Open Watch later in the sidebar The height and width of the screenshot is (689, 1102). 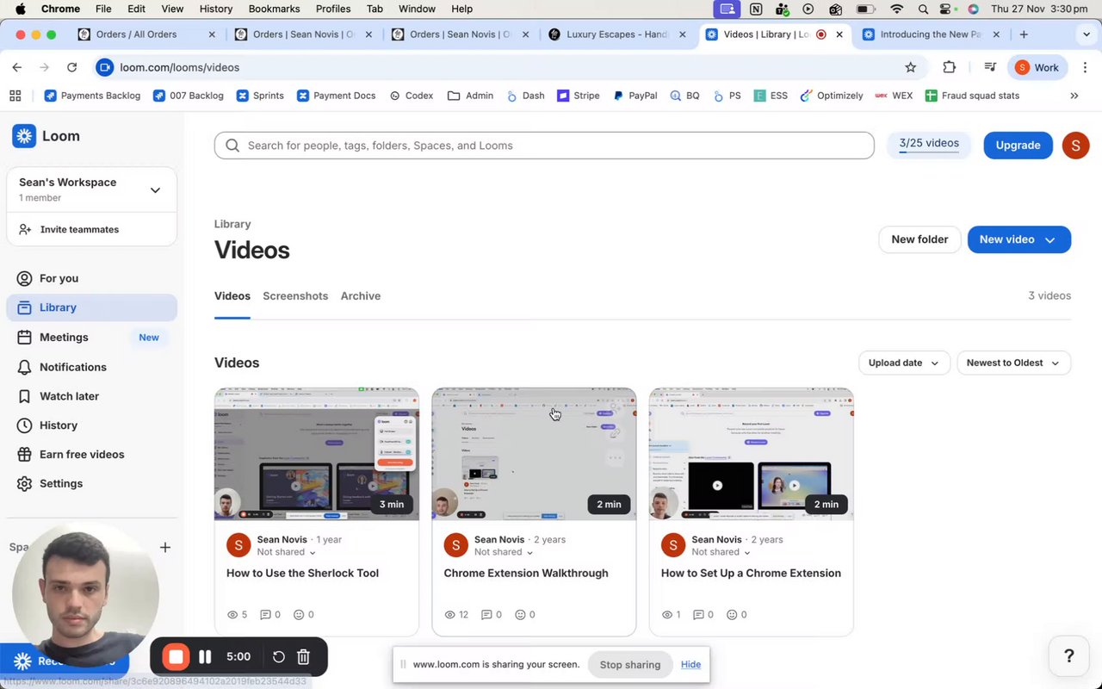click(x=91, y=396)
